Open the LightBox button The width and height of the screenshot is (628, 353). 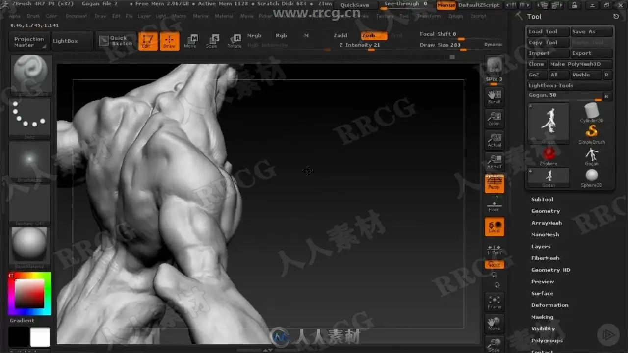(72, 41)
